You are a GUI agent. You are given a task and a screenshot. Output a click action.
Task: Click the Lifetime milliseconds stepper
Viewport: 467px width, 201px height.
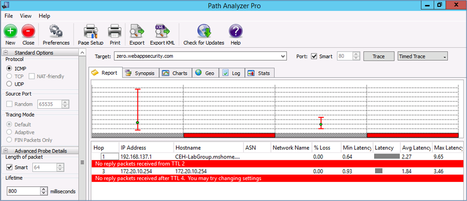(44, 191)
